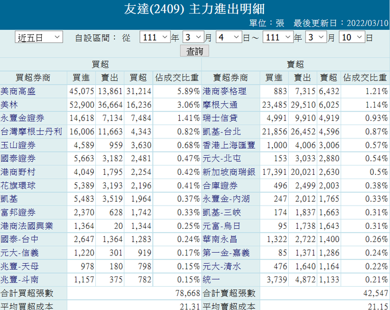Select the last update date 2022/03/10
This screenshot has width=390, height=310.
tap(368, 23)
